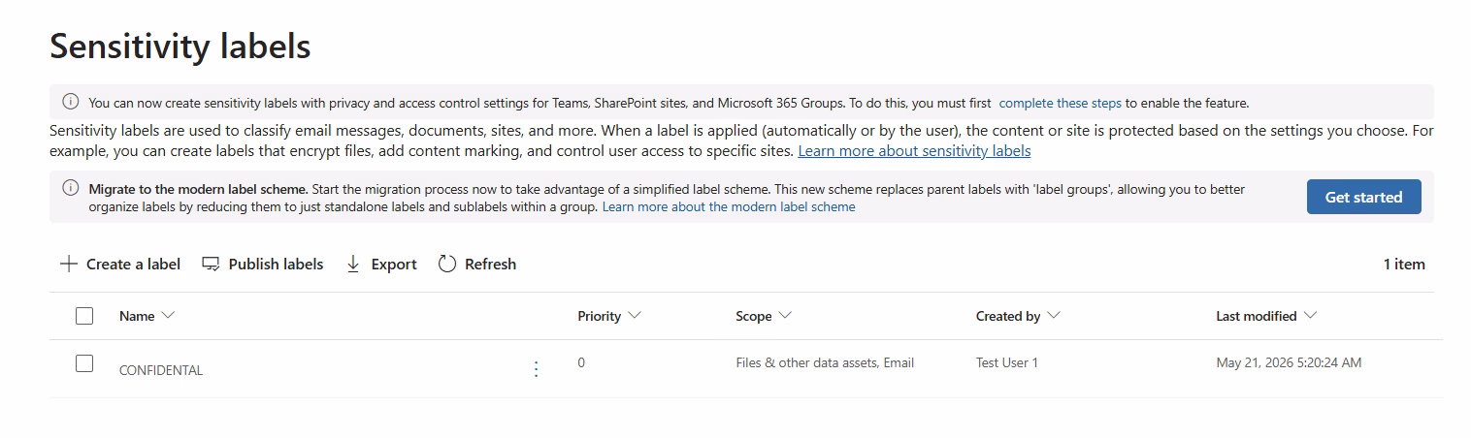Viewport: 1471px width, 438px height.
Task: Click the Last modified header text
Action: point(1257,316)
